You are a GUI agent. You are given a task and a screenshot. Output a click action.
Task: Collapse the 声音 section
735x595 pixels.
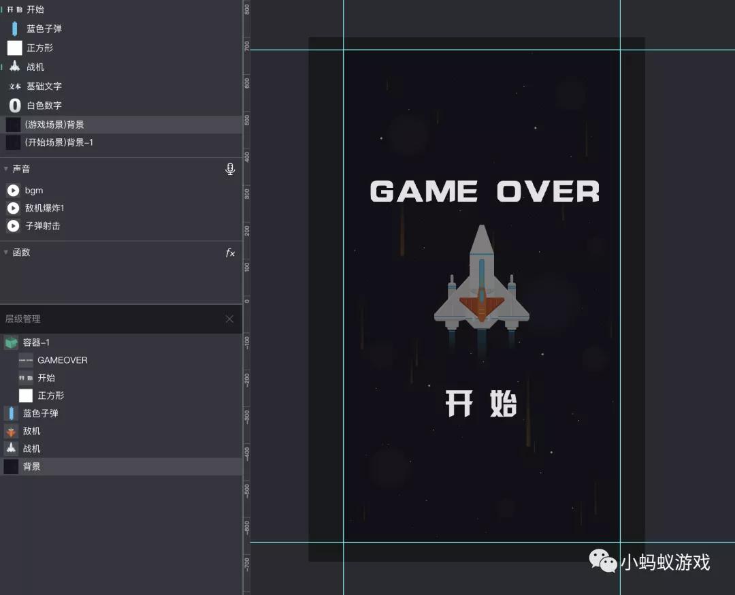coord(5,169)
